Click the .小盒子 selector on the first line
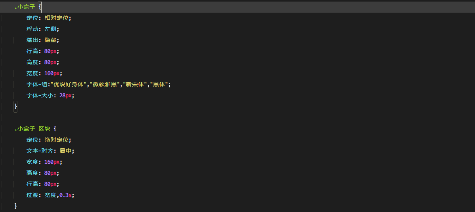The image size is (475, 212). [25, 7]
